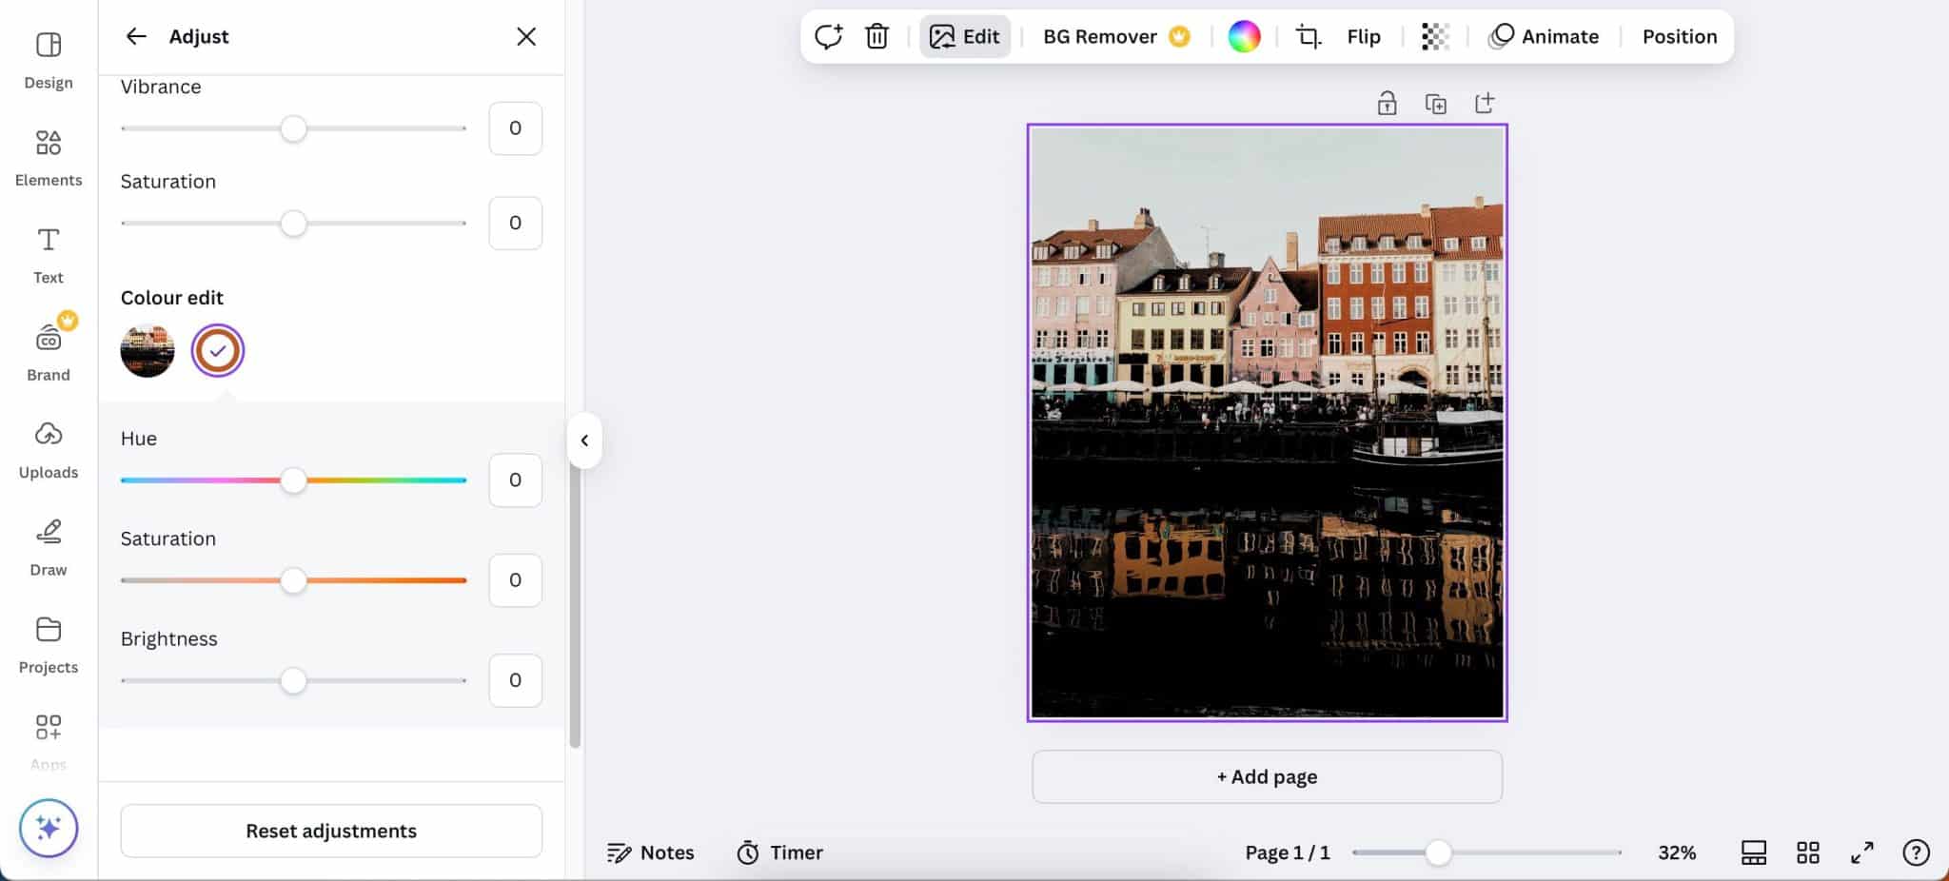Open the rainbow colour picker circle

(x=1244, y=36)
